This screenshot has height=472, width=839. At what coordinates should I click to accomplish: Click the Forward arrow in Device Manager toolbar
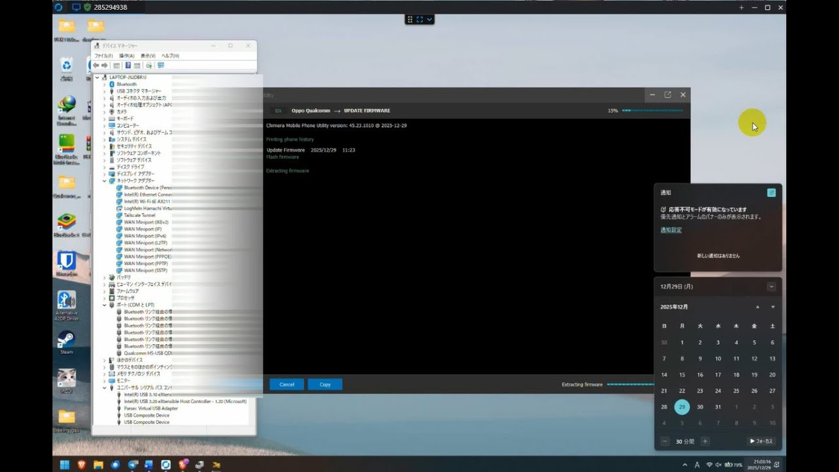104,66
